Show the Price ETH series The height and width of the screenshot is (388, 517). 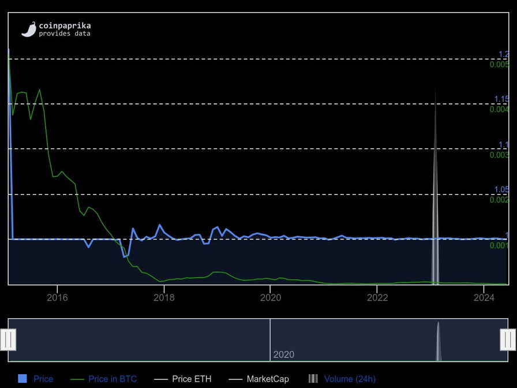click(192, 379)
